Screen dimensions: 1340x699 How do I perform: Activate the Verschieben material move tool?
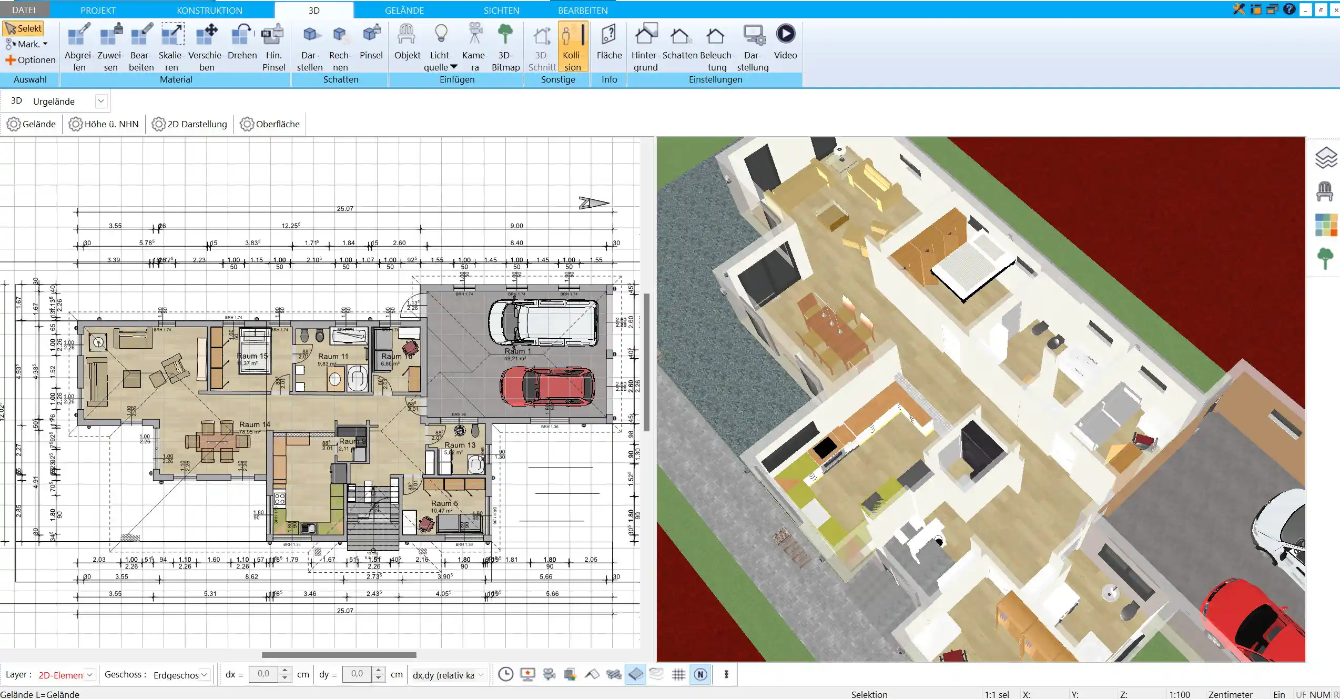click(x=207, y=47)
